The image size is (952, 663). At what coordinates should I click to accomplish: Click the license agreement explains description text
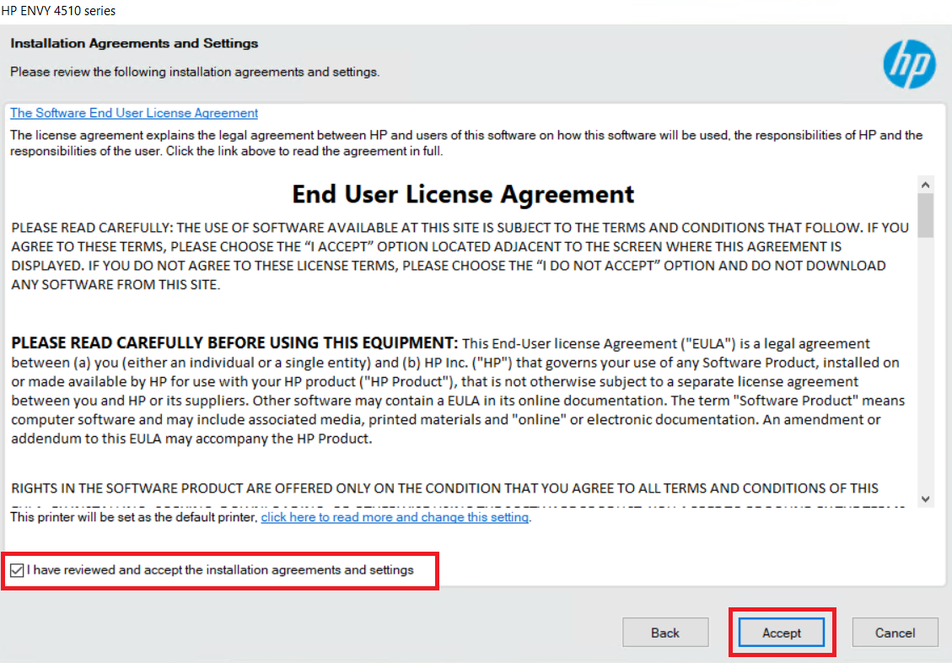465,143
